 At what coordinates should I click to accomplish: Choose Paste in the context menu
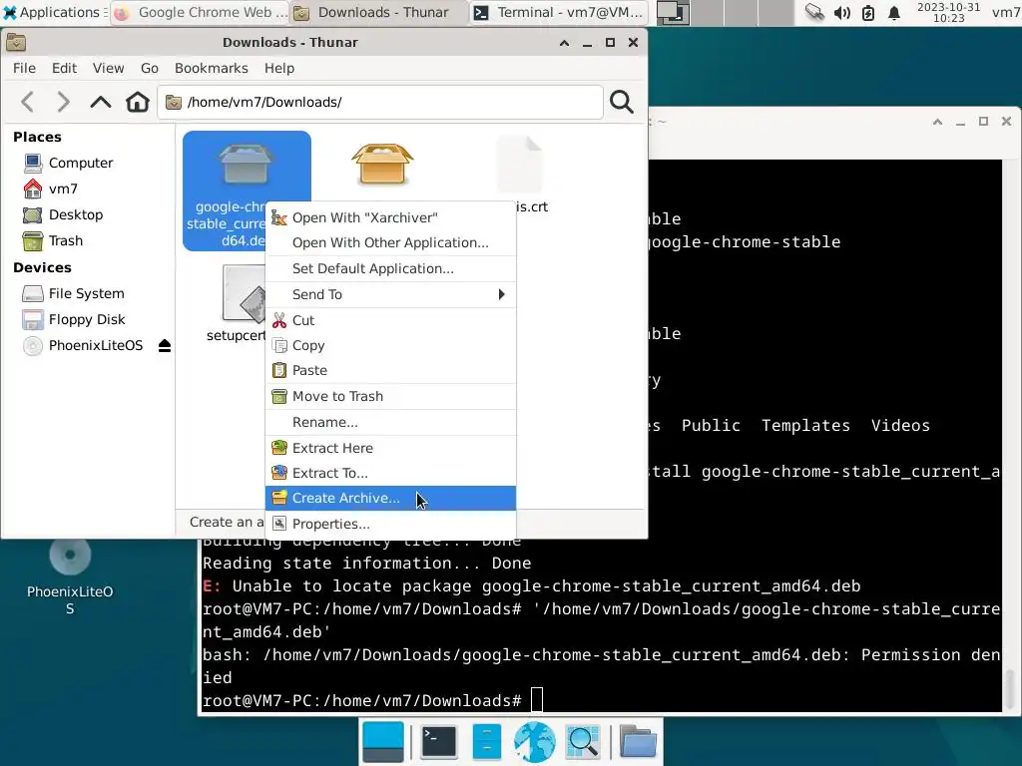[390, 370]
